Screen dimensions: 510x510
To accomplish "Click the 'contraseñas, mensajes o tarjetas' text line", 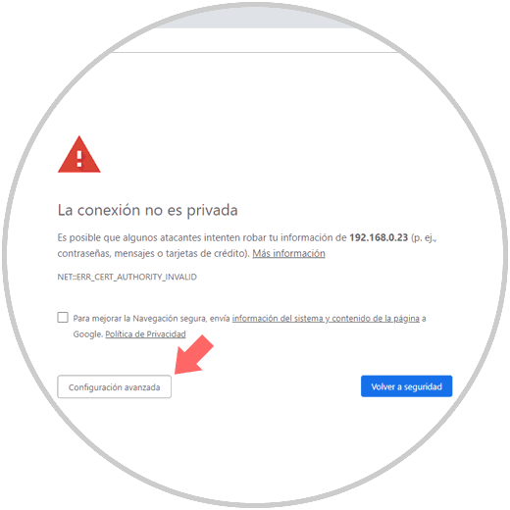I will (x=154, y=254).
